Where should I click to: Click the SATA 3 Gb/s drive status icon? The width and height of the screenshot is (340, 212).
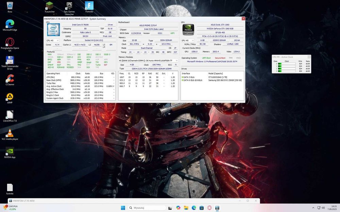pyautogui.click(x=183, y=77)
